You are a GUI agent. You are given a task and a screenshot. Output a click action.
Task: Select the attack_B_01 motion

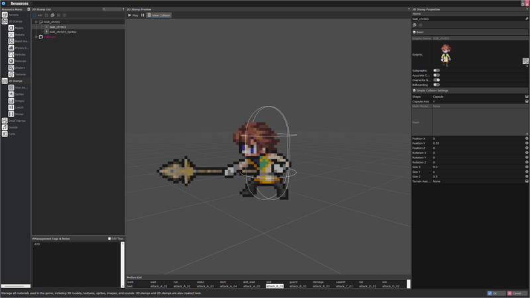(x=275, y=287)
